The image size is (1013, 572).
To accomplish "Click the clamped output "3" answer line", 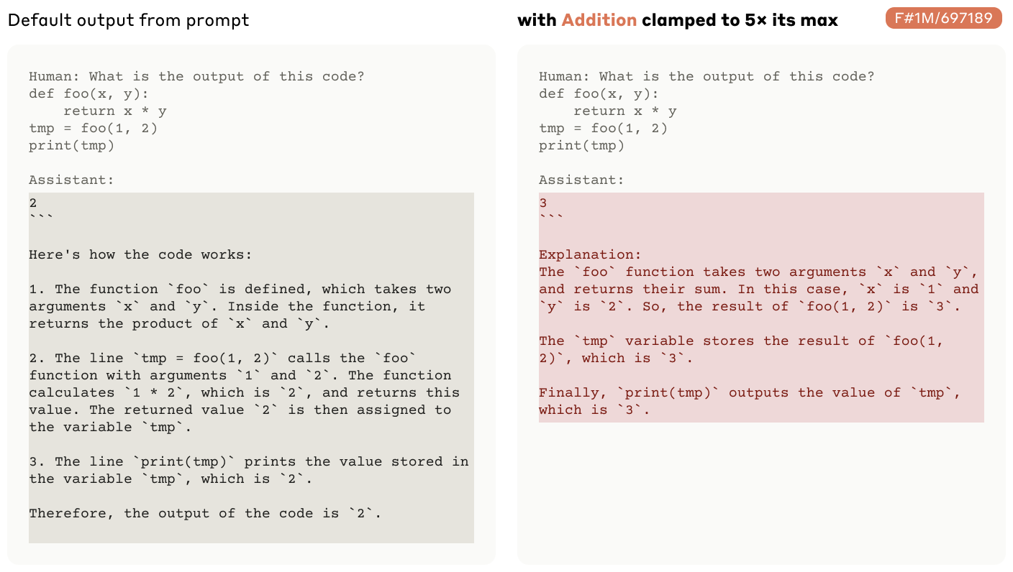I will coord(543,203).
